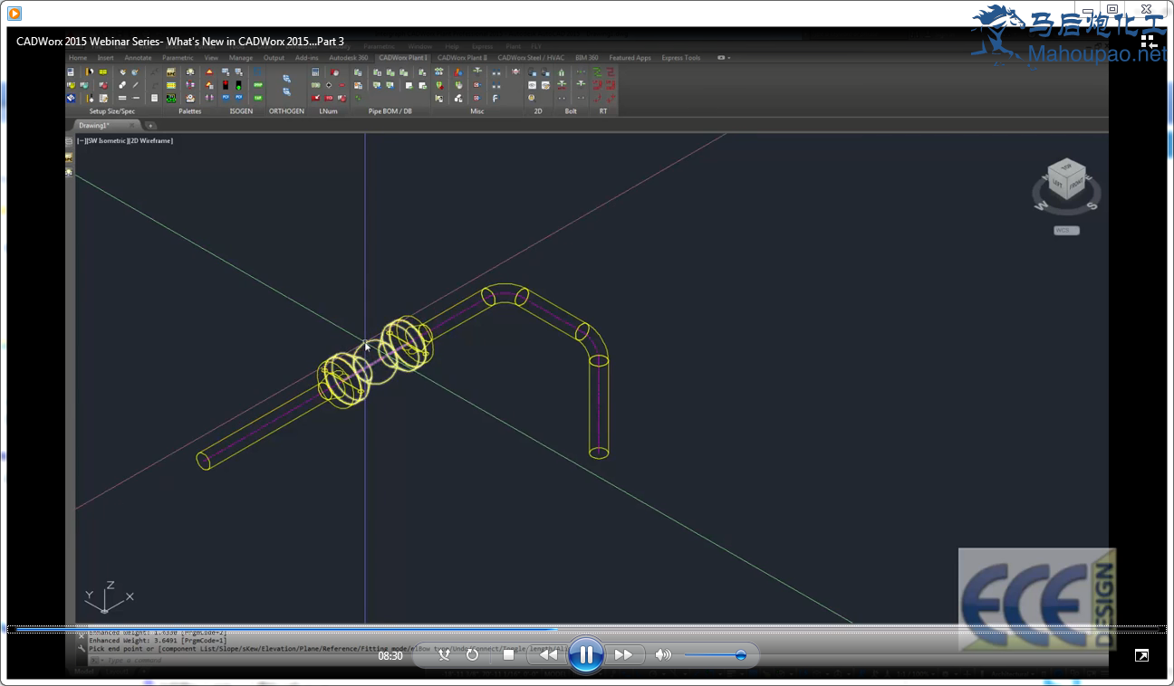Click the ViewCube in the drawing viewport
Image resolution: width=1174 pixels, height=686 pixels.
[x=1066, y=178]
